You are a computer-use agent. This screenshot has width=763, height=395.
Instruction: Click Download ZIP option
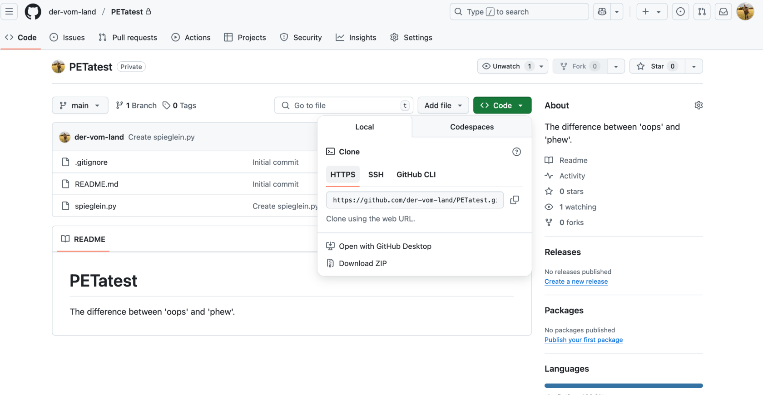(x=357, y=263)
